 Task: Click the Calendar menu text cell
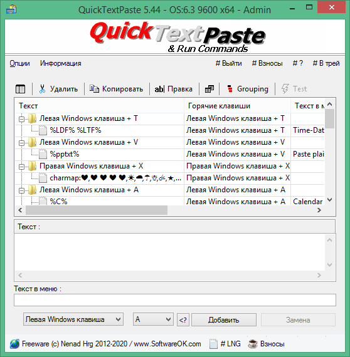point(308,201)
